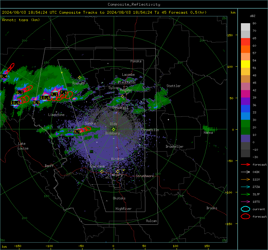268x250 pixels.
Task: Click the white plus marker east of ThreeHills
Action: pos(168,120)
